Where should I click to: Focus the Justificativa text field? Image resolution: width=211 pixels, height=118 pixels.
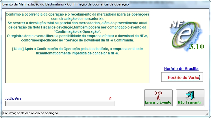(60, 104)
